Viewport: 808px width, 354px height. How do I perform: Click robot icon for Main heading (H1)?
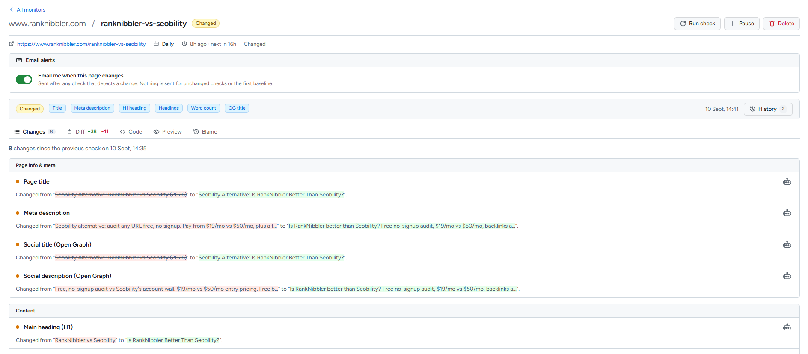[787, 327]
